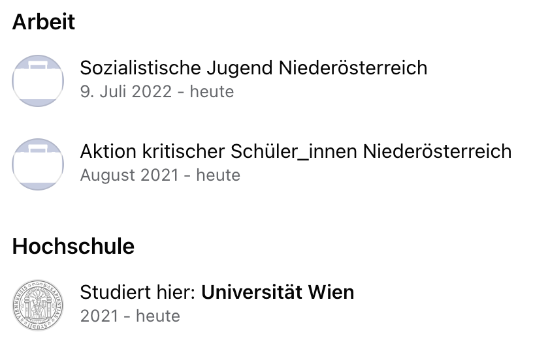Click the word 'Schüler_innen' in second work entry
This screenshot has width=533, height=351.
click(294, 151)
